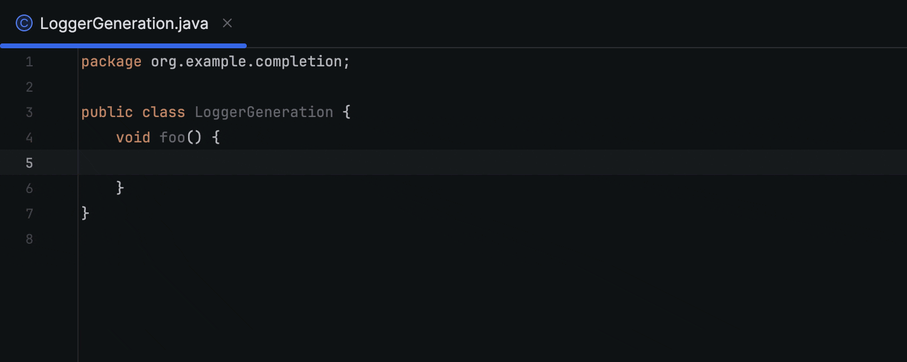907x362 pixels.
Task: Click the foo method name
Action: 172,137
